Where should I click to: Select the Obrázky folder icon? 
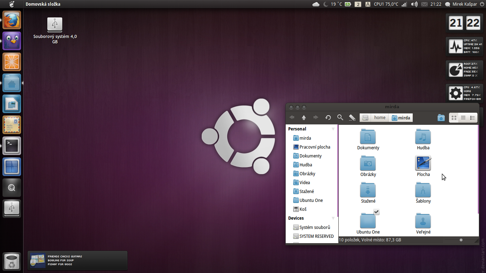(x=368, y=164)
